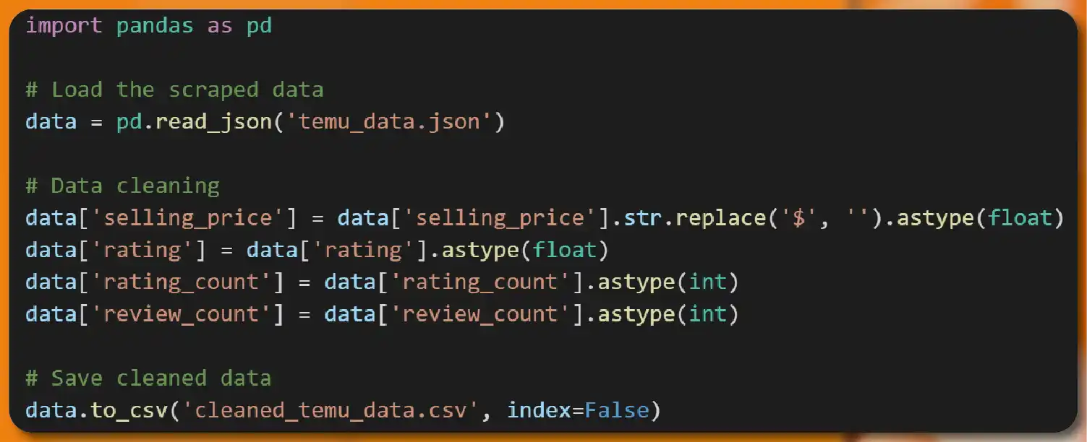Image resolution: width=1087 pixels, height=442 pixels.
Task: Click the 'to_csv' method name
Action: [129, 410]
